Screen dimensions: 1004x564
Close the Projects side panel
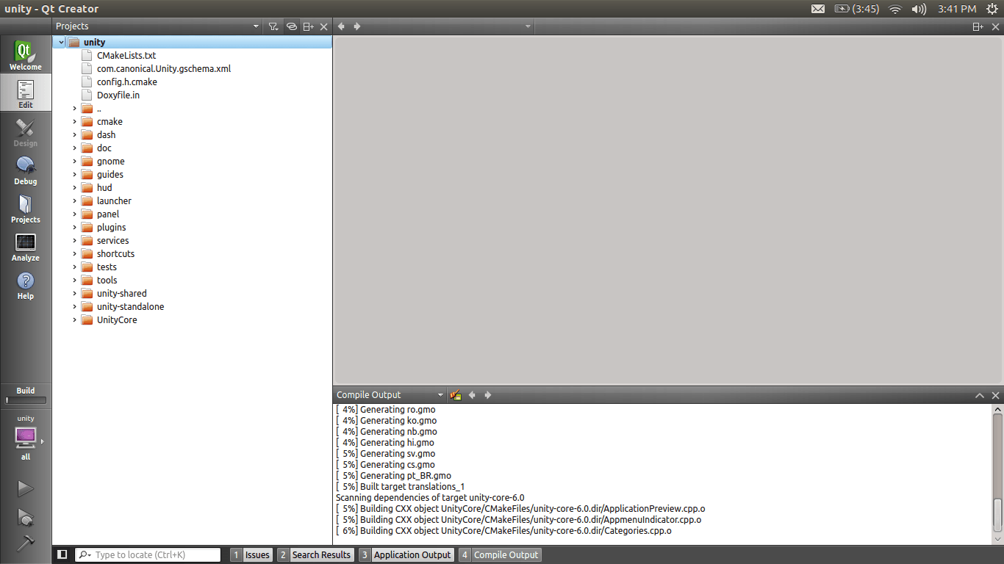tap(324, 26)
